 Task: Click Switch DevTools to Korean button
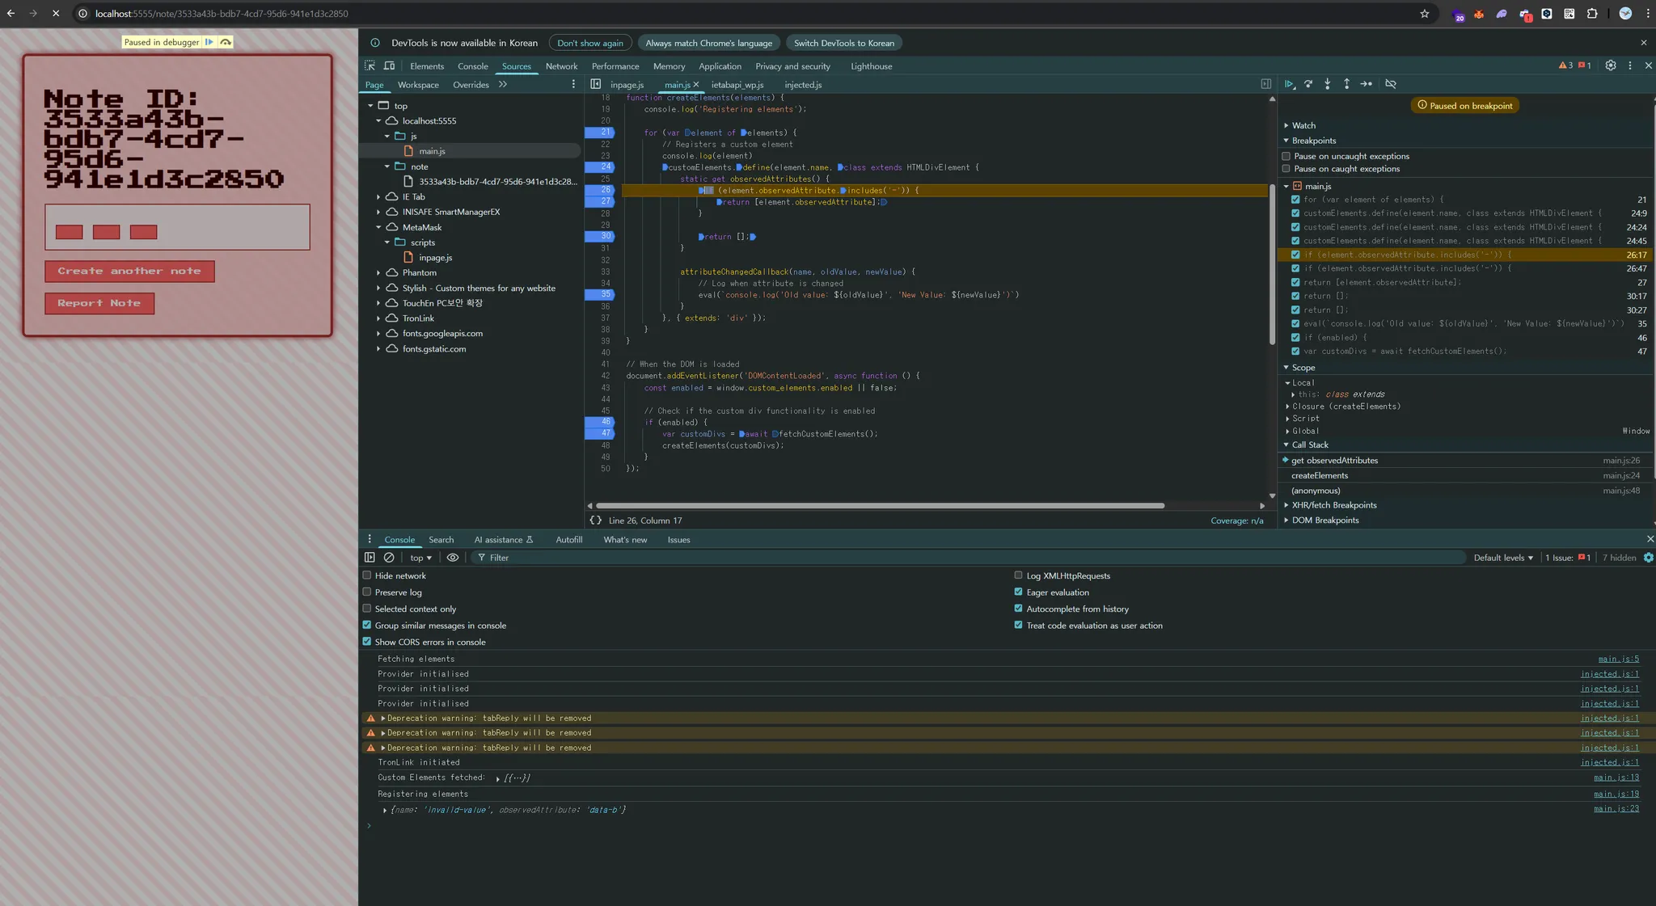[843, 43]
